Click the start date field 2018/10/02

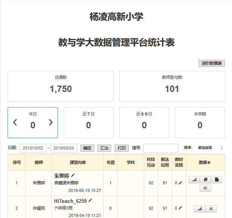click(x=33, y=148)
